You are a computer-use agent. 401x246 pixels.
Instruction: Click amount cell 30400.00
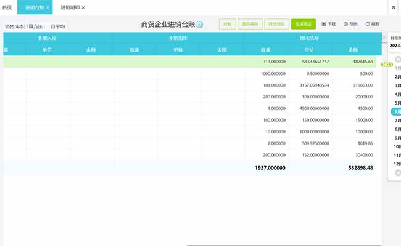364,155
